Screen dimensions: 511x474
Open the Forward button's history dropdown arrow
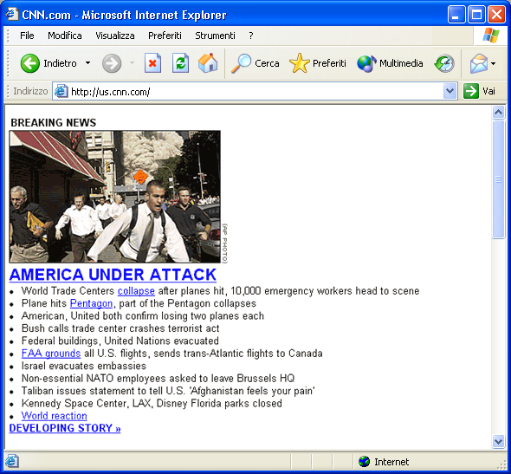point(132,63)
